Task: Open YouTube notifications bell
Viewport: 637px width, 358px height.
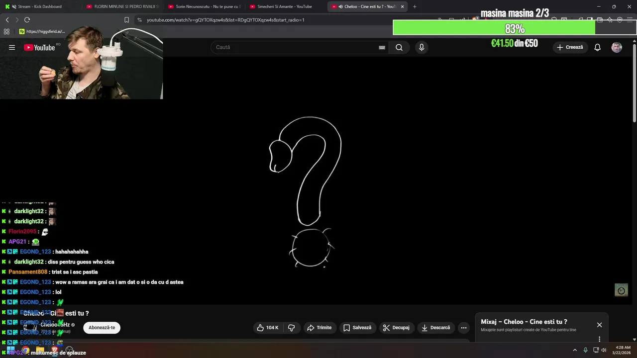Action: [x=598, y=47]
